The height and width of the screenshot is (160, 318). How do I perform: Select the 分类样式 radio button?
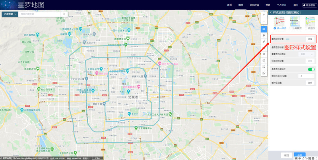tap(290, 28)
